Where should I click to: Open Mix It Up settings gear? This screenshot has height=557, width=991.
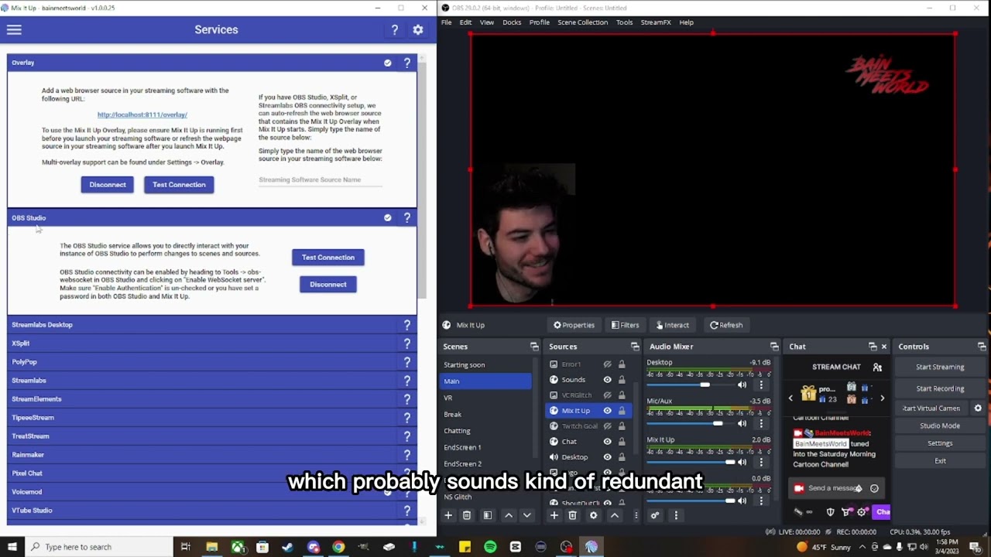418,29
